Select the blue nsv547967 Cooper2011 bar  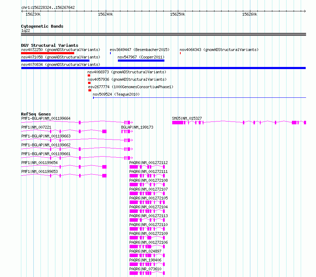pyautogui.click(x=141, y=61)
